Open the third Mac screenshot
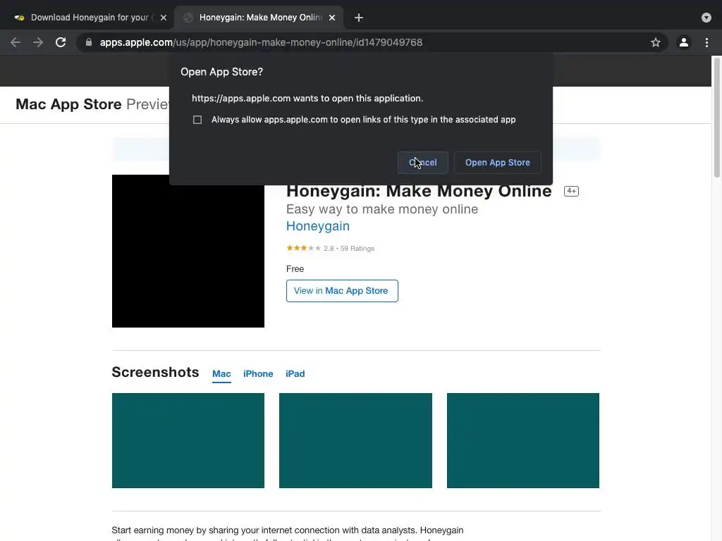The width and height of the screenshot is (722, 541). (x=523, y=440)
